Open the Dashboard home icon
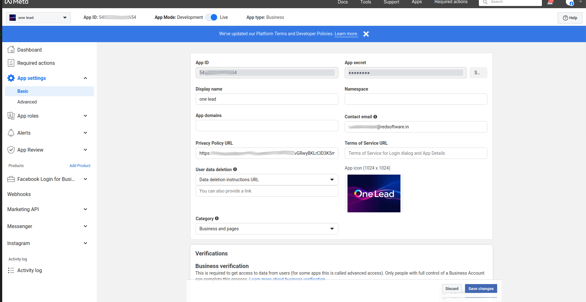586x302 pixels. (11, 50)
